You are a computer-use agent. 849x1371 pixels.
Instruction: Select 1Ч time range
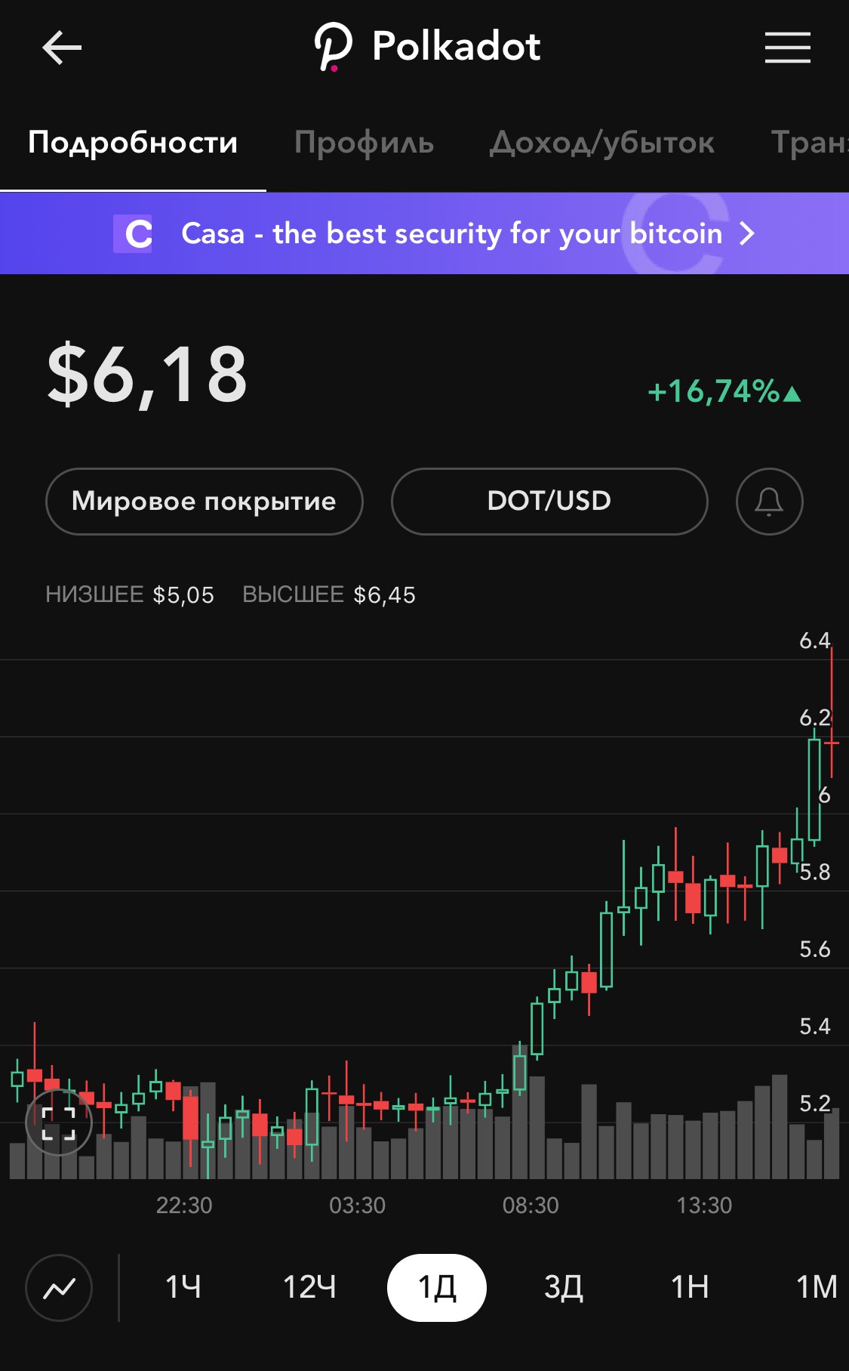(183, 1288)
